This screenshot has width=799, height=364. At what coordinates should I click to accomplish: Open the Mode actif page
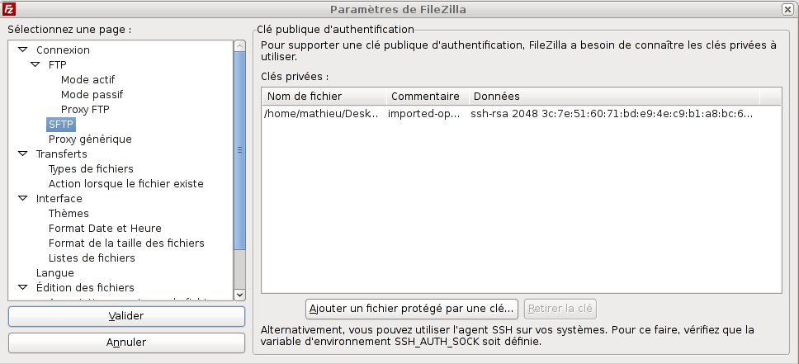click(x=87, y=79)
